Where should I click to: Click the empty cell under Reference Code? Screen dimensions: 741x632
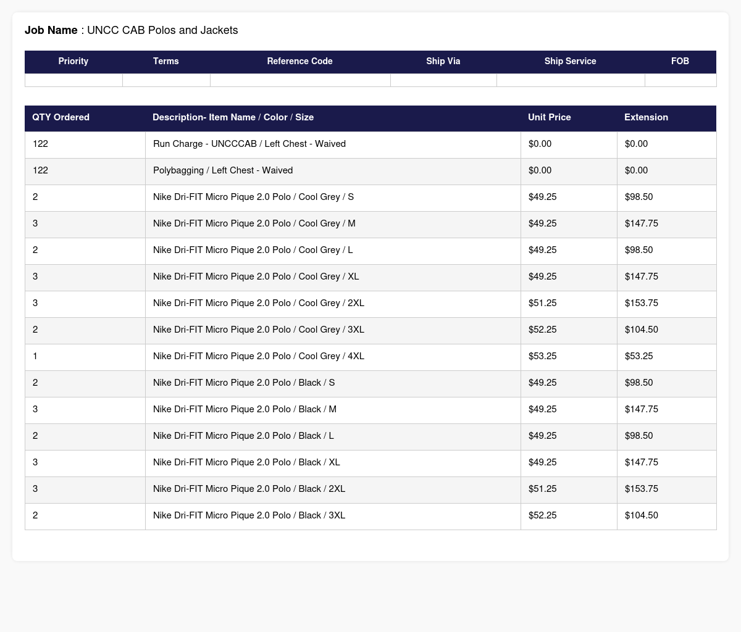[301, 80]
